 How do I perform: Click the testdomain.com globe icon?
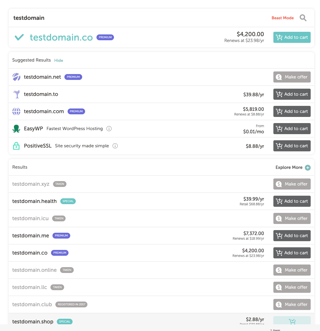point(16,111)
